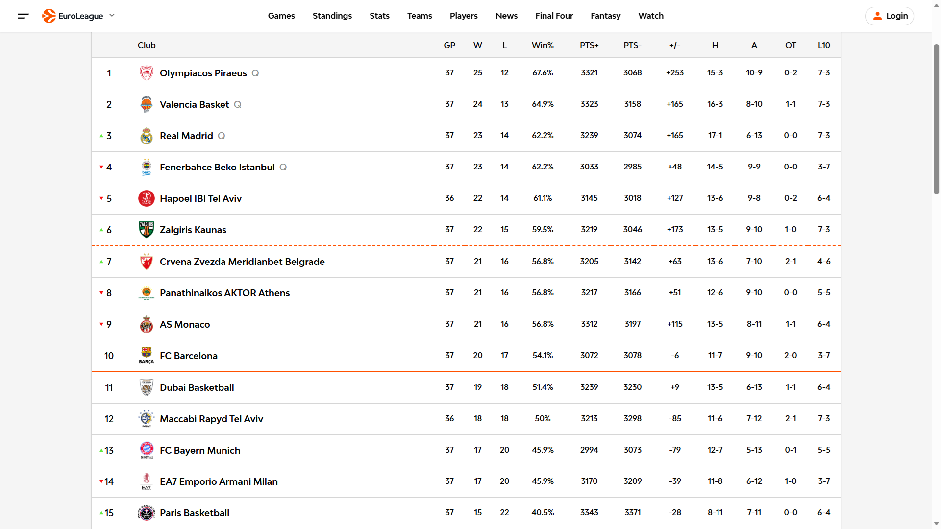Click the Hapoel IBI Tel Aviv logo

146,198
